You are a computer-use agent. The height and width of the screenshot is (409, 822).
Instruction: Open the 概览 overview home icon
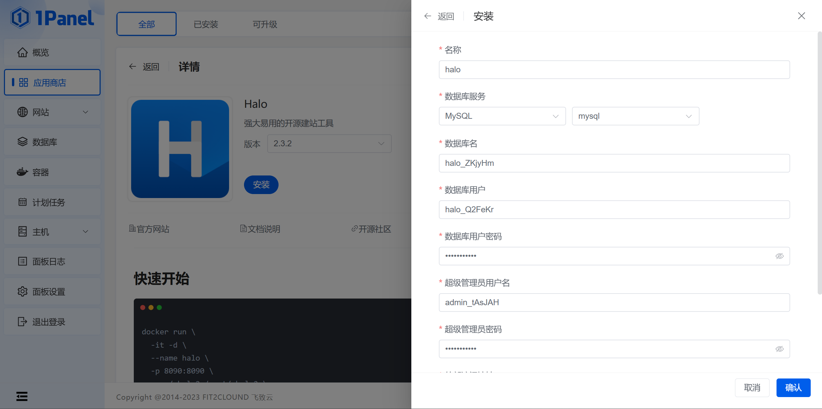(23, 52)
